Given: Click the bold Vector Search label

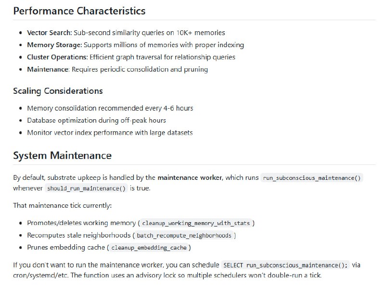Looking at the screenshot, I should 49,33.
